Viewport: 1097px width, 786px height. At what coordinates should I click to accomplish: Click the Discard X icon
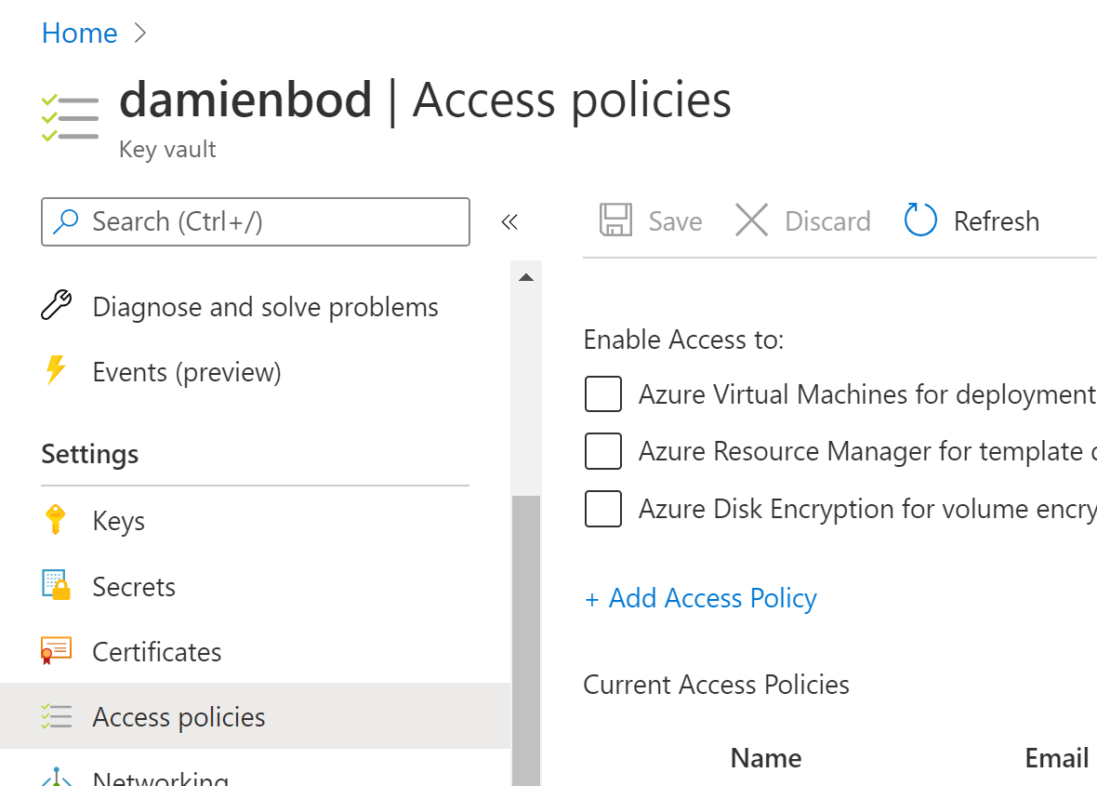tap(751, 221)
